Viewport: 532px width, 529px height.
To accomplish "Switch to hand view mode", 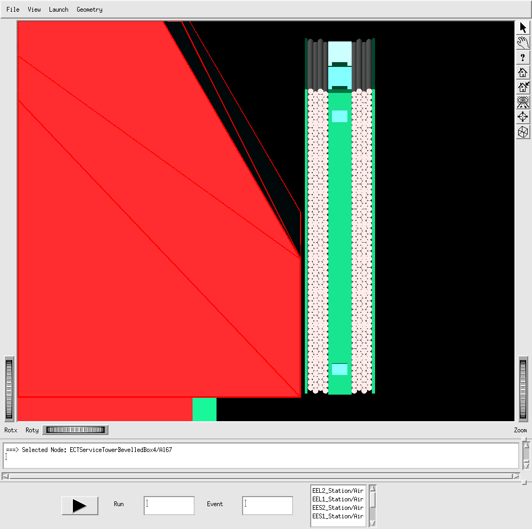I will tap(523, 43).
